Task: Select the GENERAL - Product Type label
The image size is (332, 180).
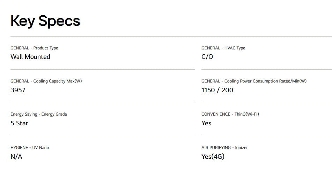Action: coord(34,48)
